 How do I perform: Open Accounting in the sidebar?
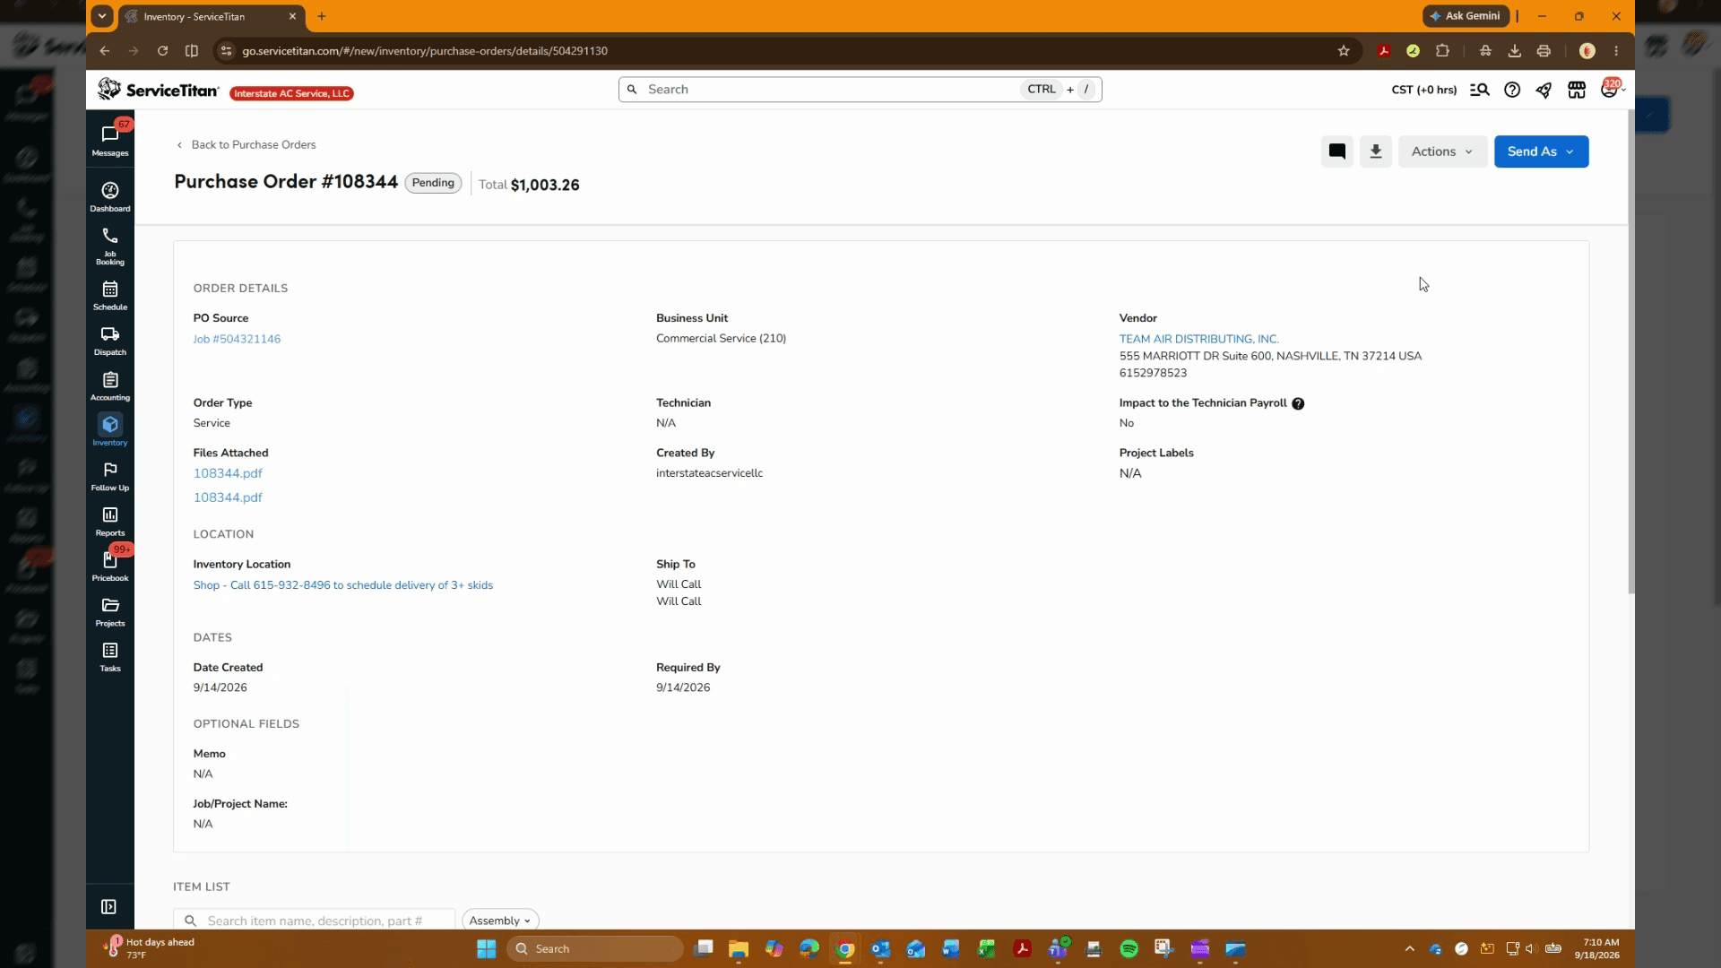click(x=110, y=386)
